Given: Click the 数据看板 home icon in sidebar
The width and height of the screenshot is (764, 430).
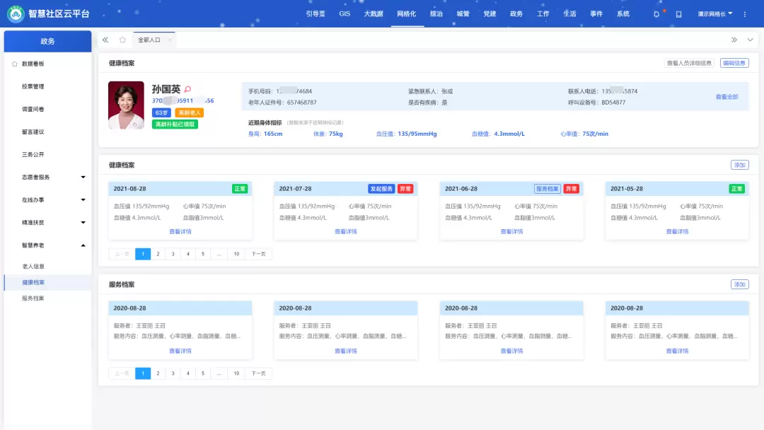Looking at the screenshot, I should [15, 64].
